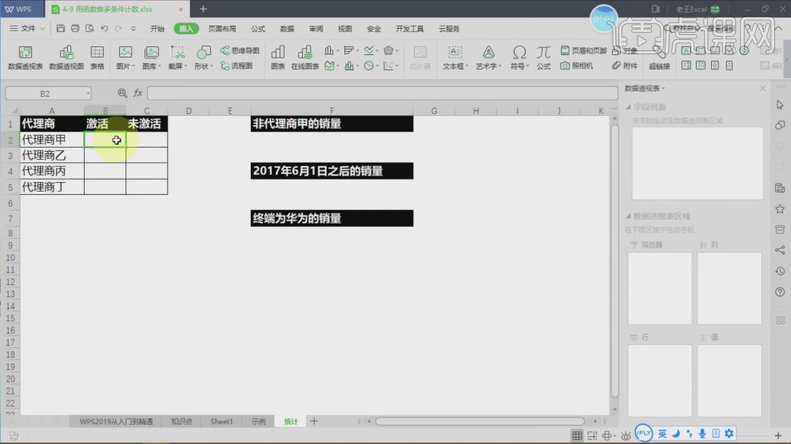The width and height of the screenshot is (791, 444).
Task: Insert a hyperlink (超链接)
Action: click(x=659, y=58)
